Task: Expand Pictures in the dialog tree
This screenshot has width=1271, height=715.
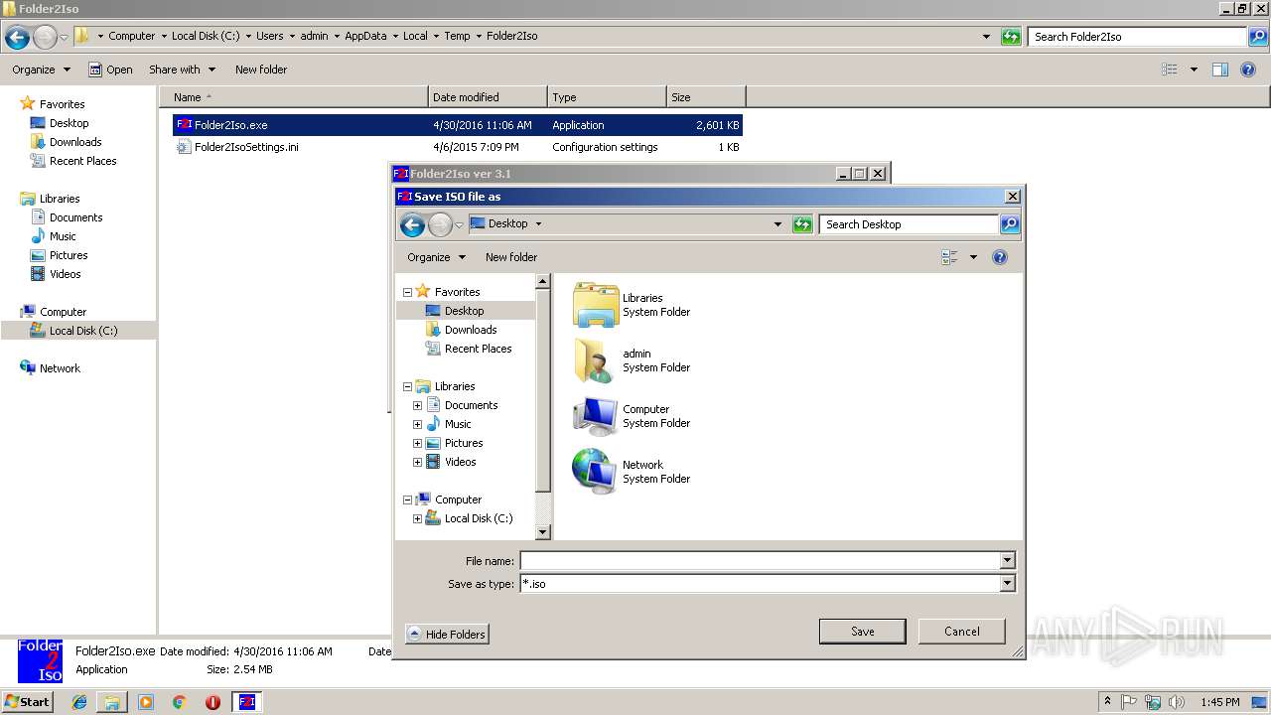Action: coord(417,443)
